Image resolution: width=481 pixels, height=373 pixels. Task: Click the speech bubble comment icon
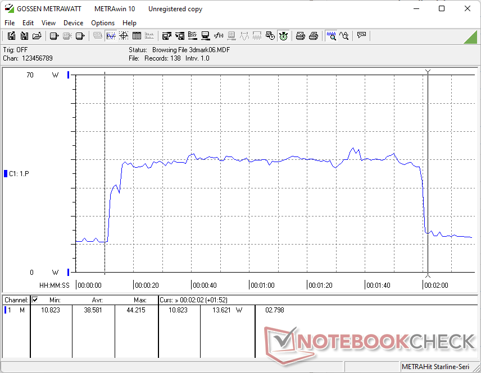361,36
